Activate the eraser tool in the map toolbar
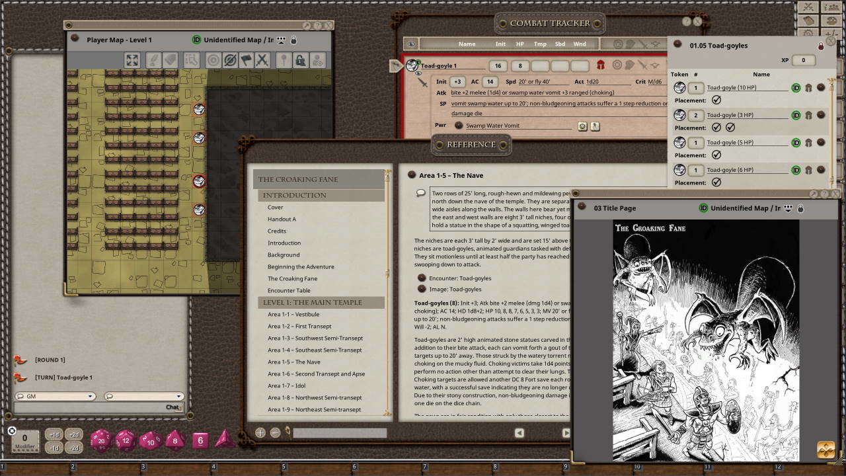Image resolution: width=846 pixels, height=476 pixels. click(x=169, y=59)
